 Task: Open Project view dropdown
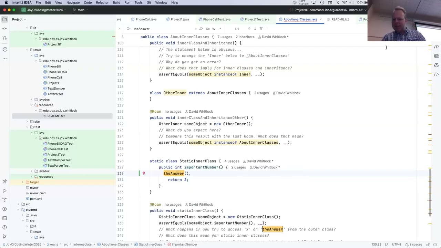point(19,19)
